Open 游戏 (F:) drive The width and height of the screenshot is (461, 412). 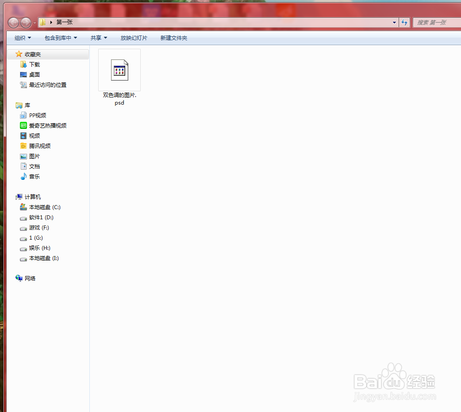(x=39, y=228)
